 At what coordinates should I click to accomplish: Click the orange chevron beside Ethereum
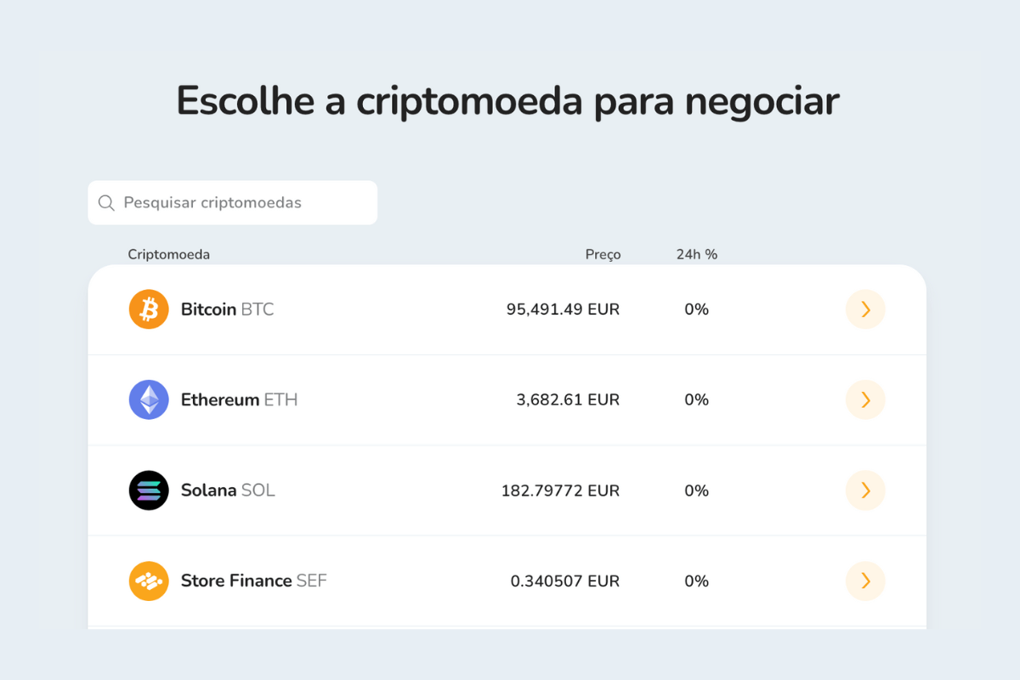865,399
